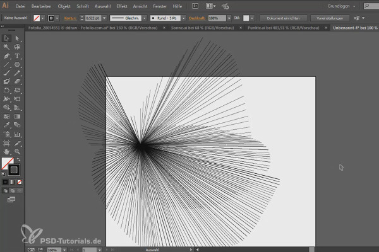
Task: Open the Objekt menu
Action: [64, 6]
